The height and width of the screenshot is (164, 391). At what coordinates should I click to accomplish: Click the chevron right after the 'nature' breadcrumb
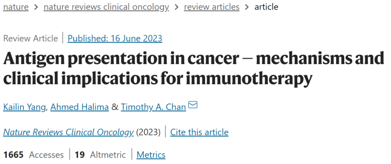pyautogui.click(x=36, y=7)
